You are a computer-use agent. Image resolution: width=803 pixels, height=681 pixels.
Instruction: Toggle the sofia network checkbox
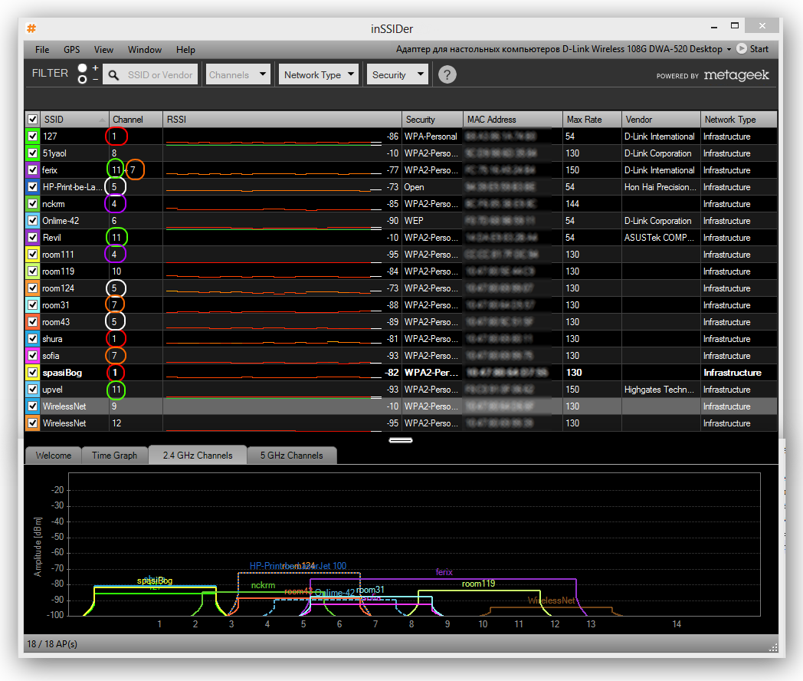click(33, 356)
